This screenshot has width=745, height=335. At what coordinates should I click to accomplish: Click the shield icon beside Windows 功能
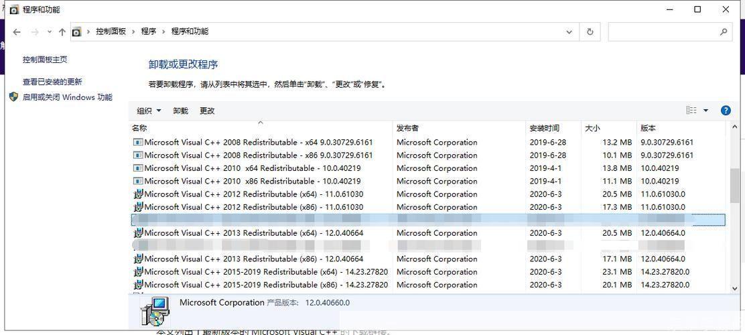point(14,97)
